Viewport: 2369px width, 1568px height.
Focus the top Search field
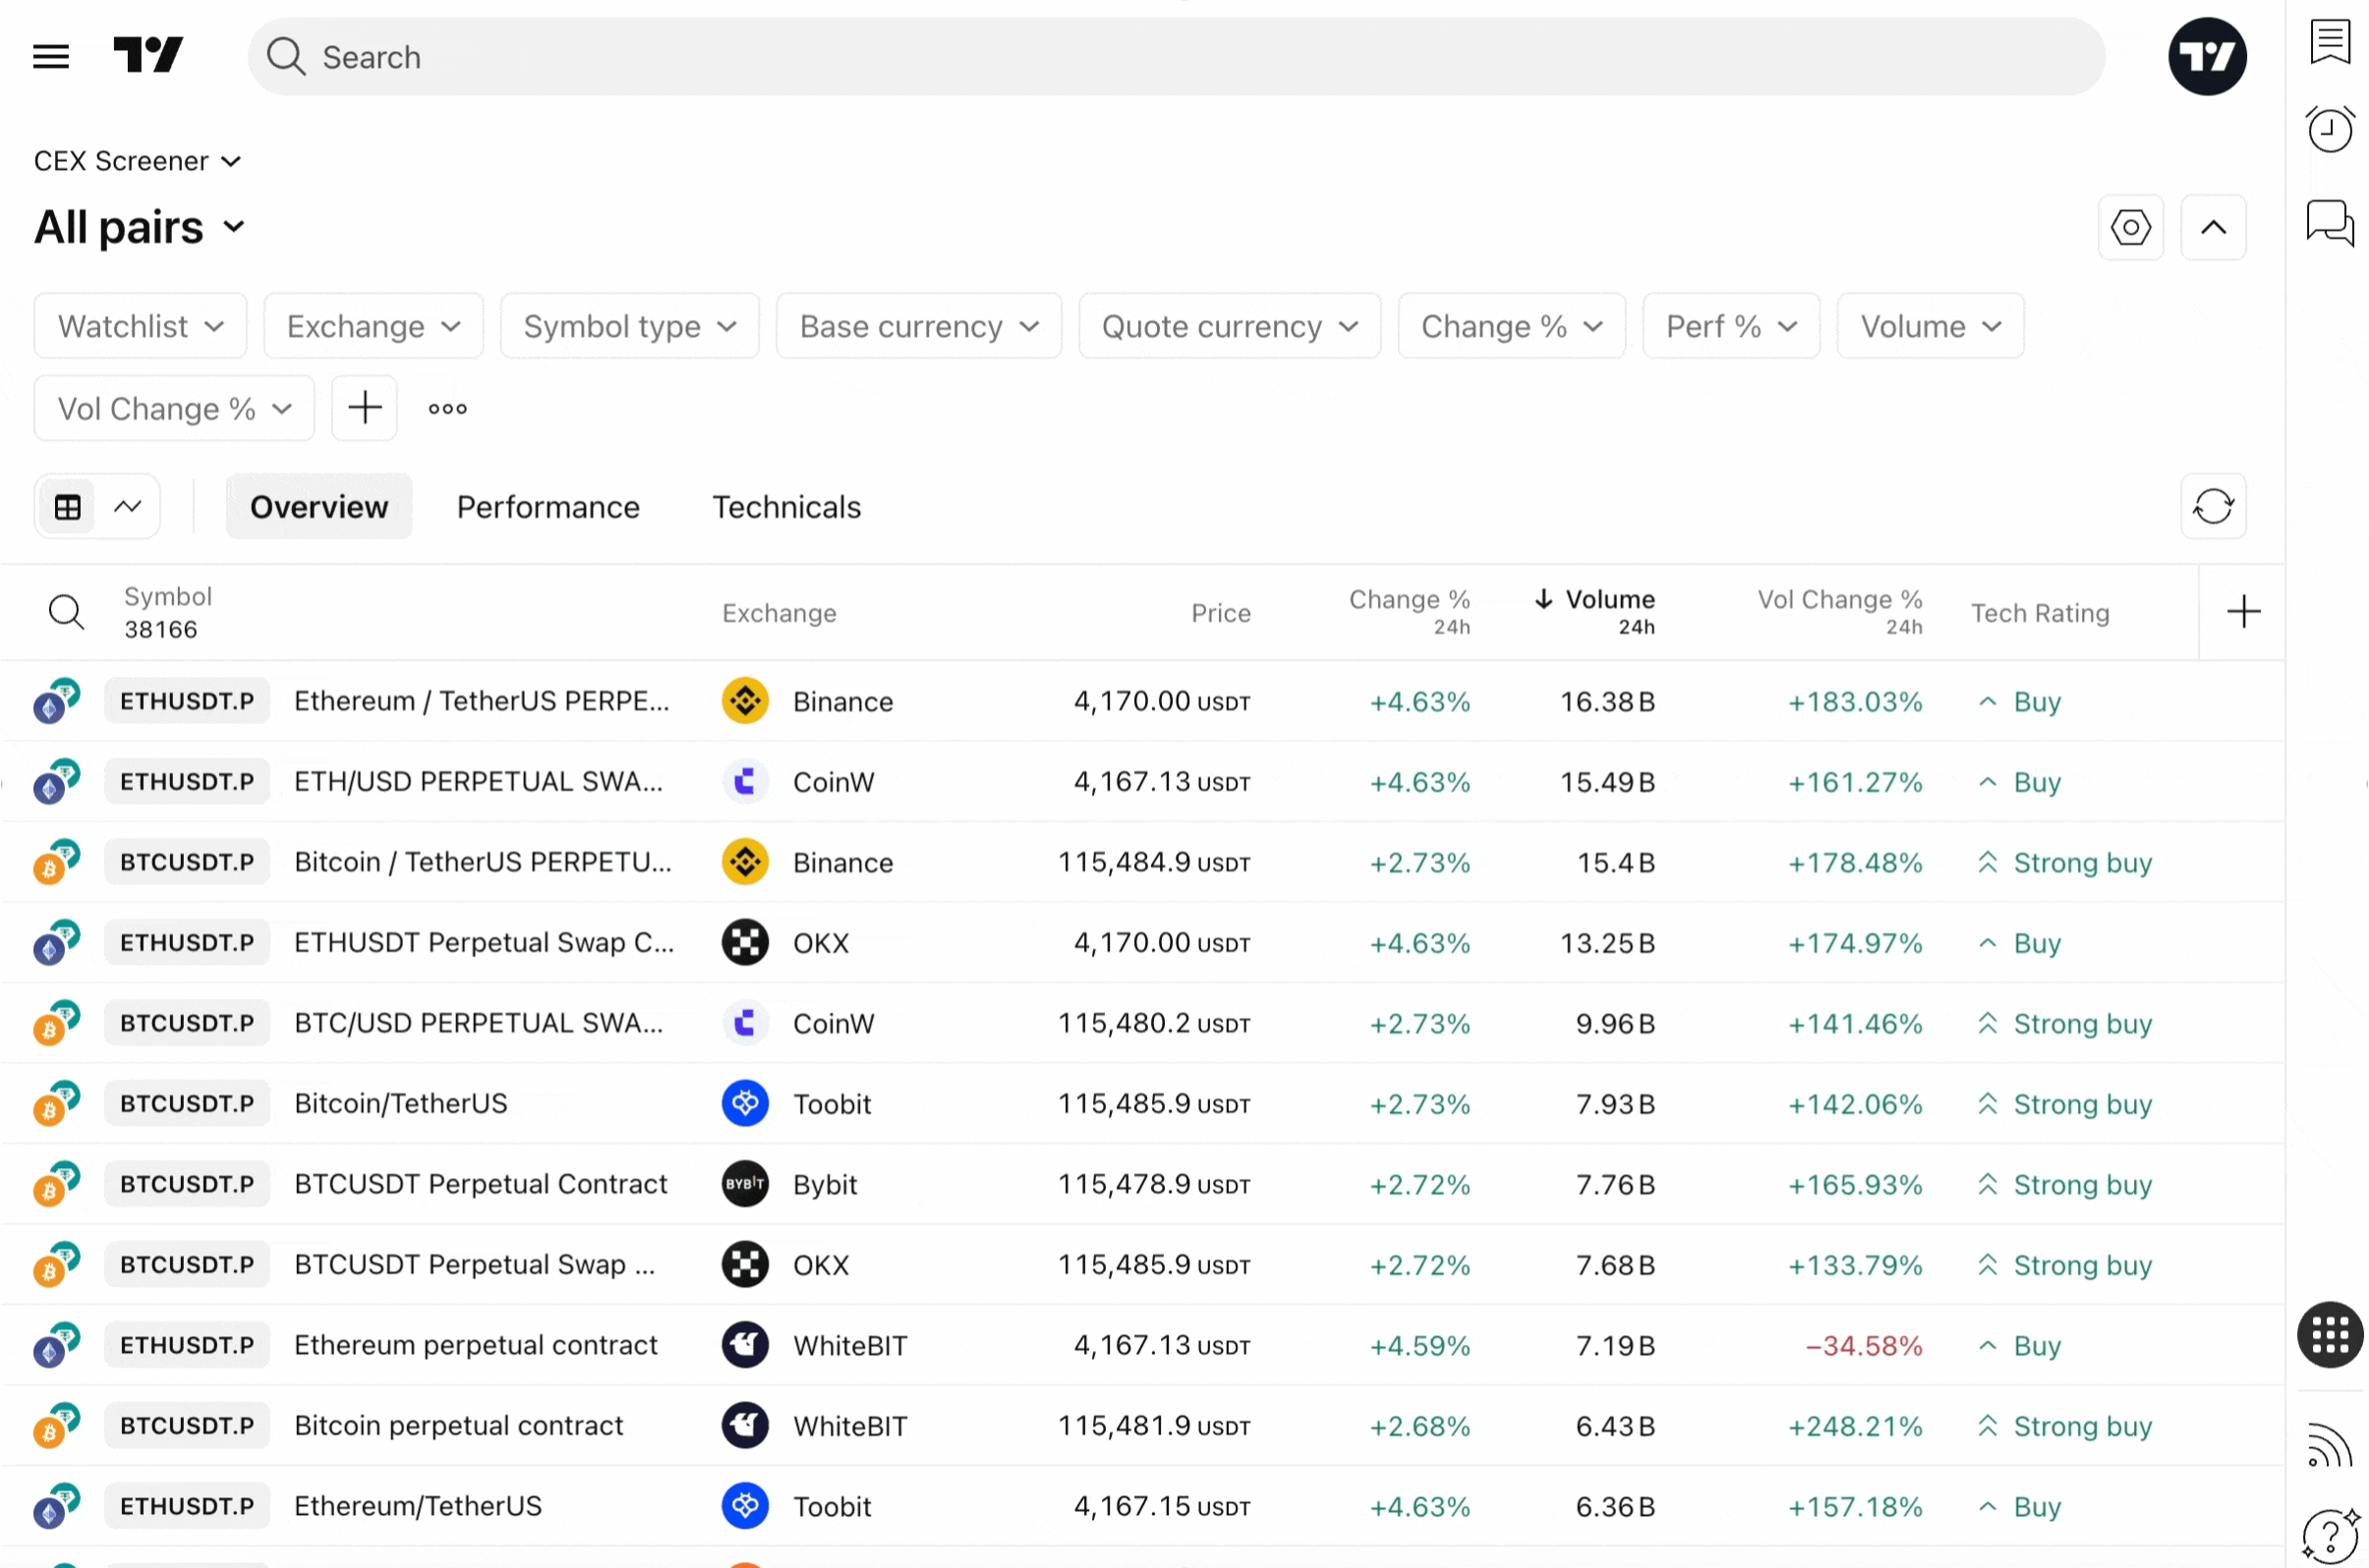(x=1176, y=57)
